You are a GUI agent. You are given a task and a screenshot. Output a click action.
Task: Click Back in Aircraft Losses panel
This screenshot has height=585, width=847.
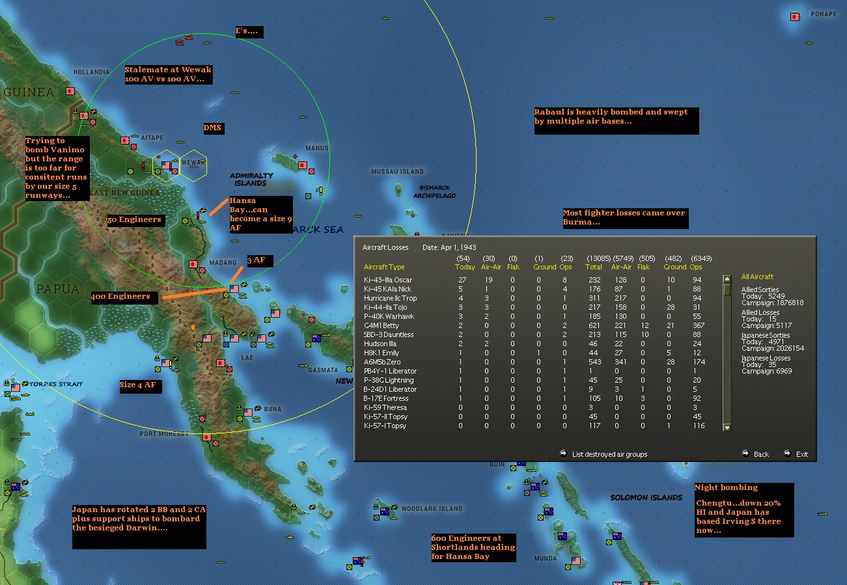[755, 454]
